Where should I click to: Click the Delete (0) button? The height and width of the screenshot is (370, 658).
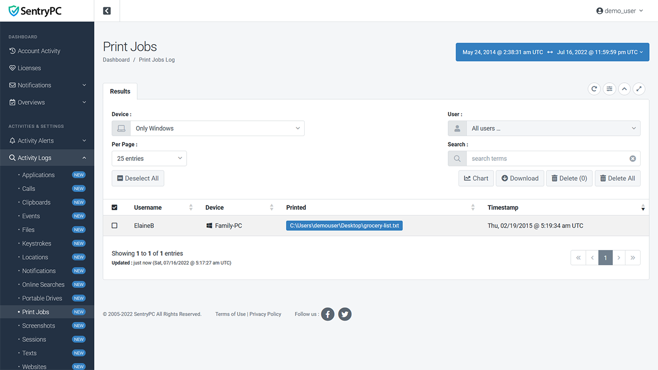coord(570,178)
